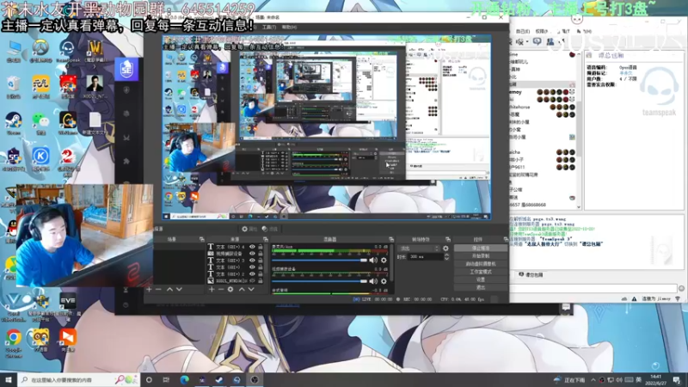Click the TeamSpeak channel list scrollbar
The height and width of the screenshot is (387, 688).
pyautogui.click(x=579, y=130)
